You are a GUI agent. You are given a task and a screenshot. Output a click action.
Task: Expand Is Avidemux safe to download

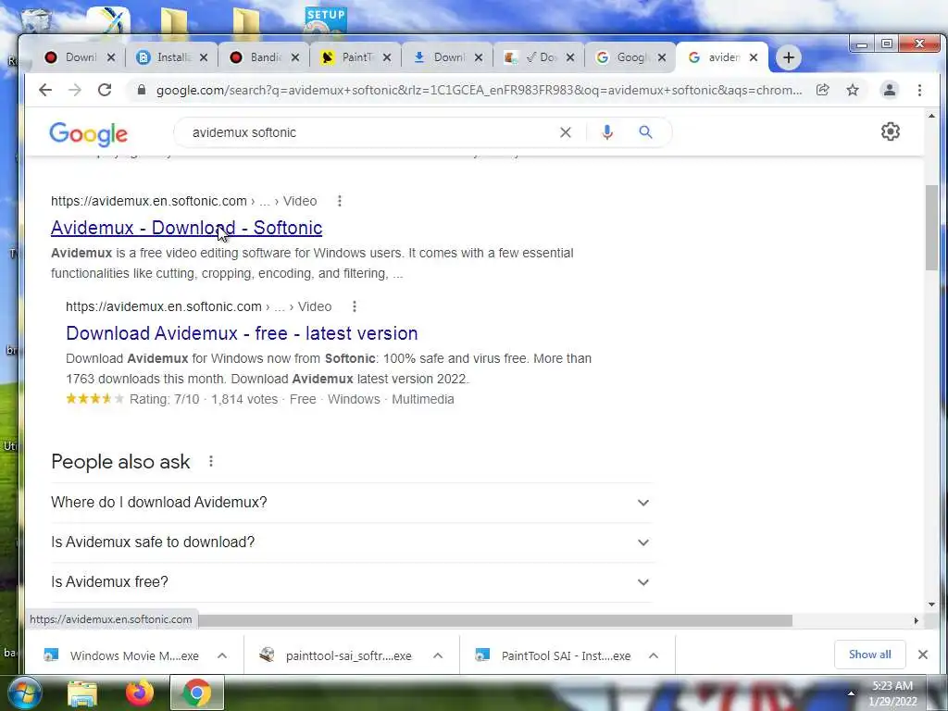[x=351, y=543]
